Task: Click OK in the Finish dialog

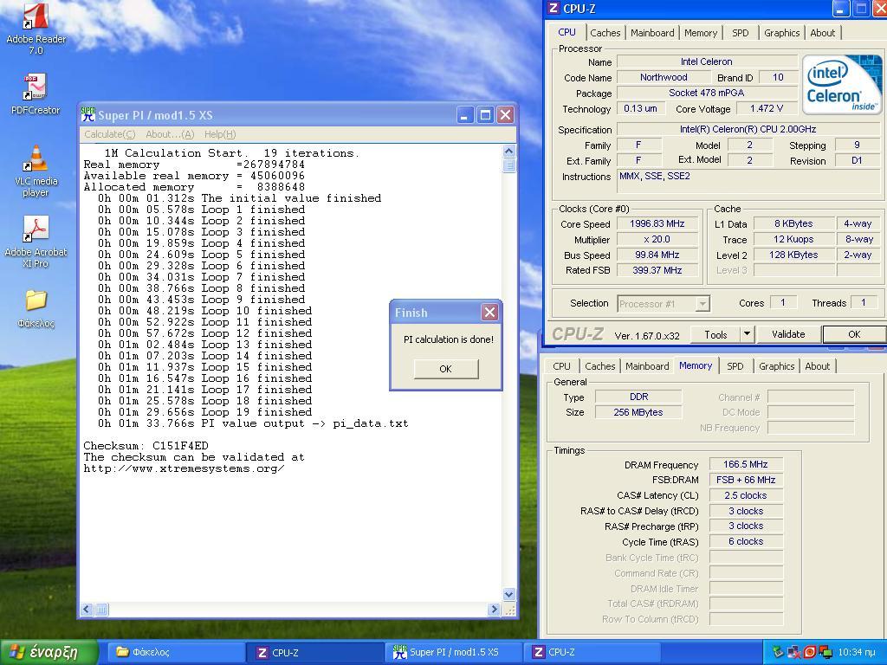Action: pyautogui.click(x=446, y=369)
